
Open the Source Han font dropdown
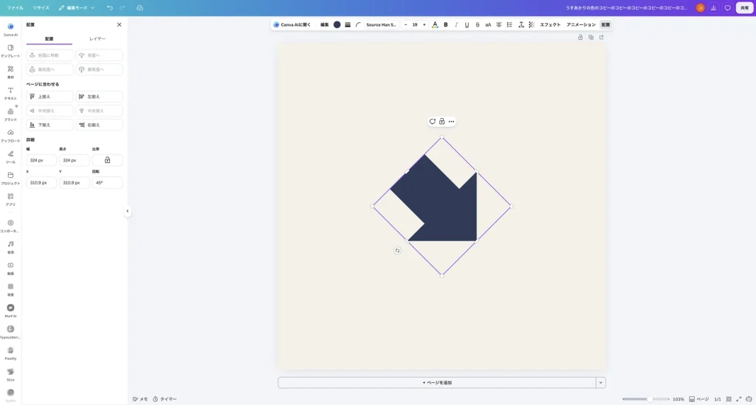[381, 24]
